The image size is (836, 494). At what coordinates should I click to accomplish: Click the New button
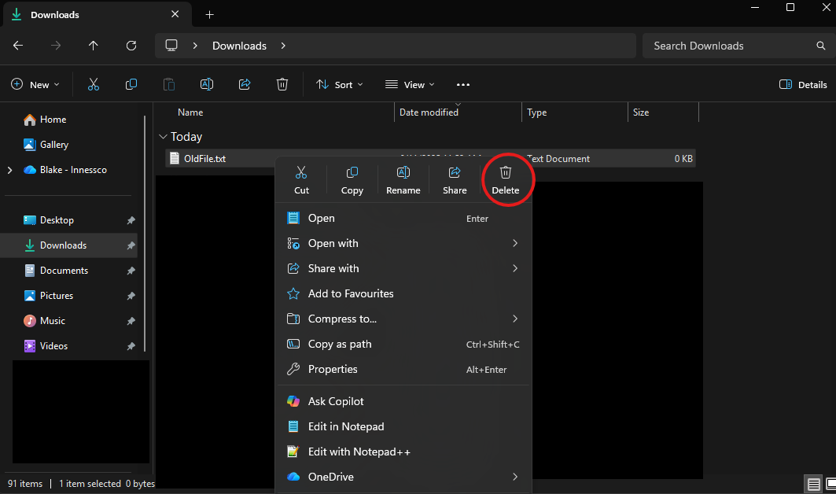(35, 84)
